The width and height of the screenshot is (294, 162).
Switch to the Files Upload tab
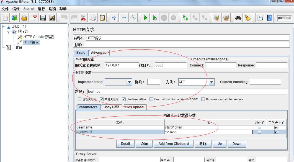click(x=134, y=107)
